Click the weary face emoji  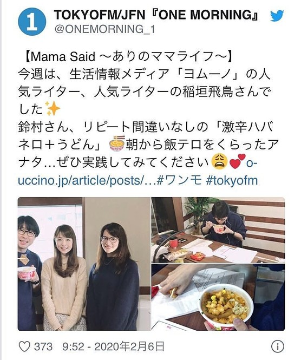click(x=219, y=161)
